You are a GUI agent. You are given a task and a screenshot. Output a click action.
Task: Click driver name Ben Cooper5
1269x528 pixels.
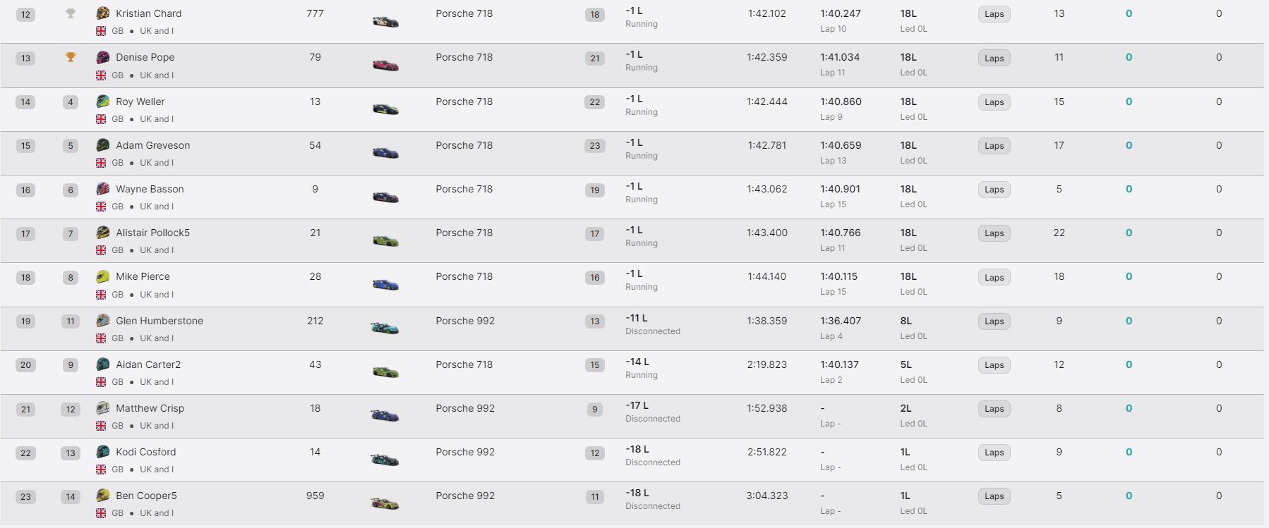click(x=146, y=496)
